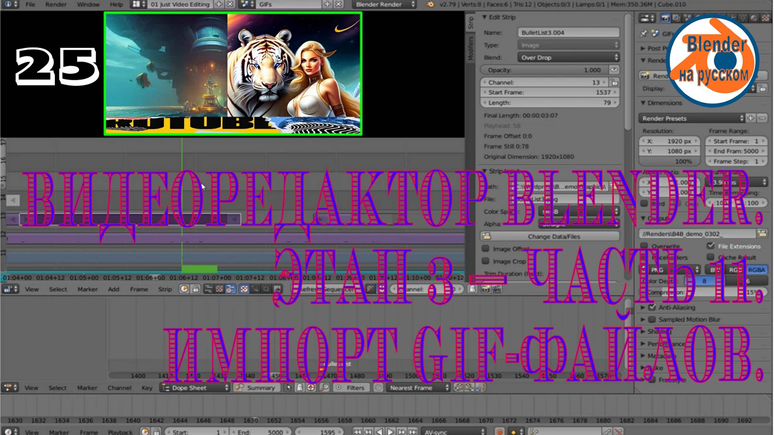Lock the strip with the Channel lock icon
Viewport: 774px width, 435px height.
pos(614,82)
